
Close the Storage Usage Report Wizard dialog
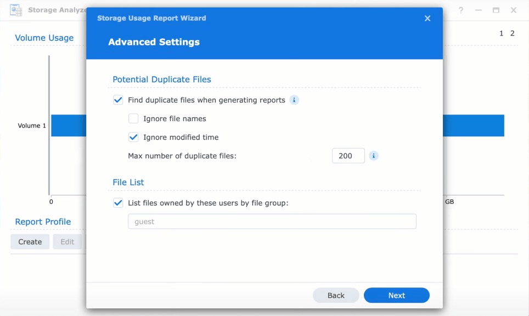(427, 18)
